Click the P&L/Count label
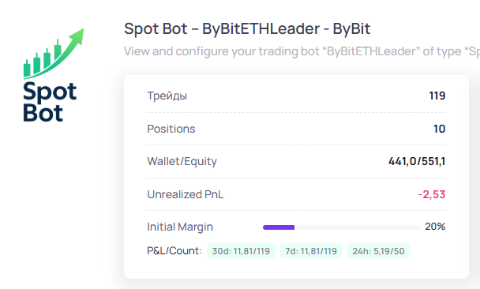The width and height of the screenshot is (480, 289). [174, 251]
